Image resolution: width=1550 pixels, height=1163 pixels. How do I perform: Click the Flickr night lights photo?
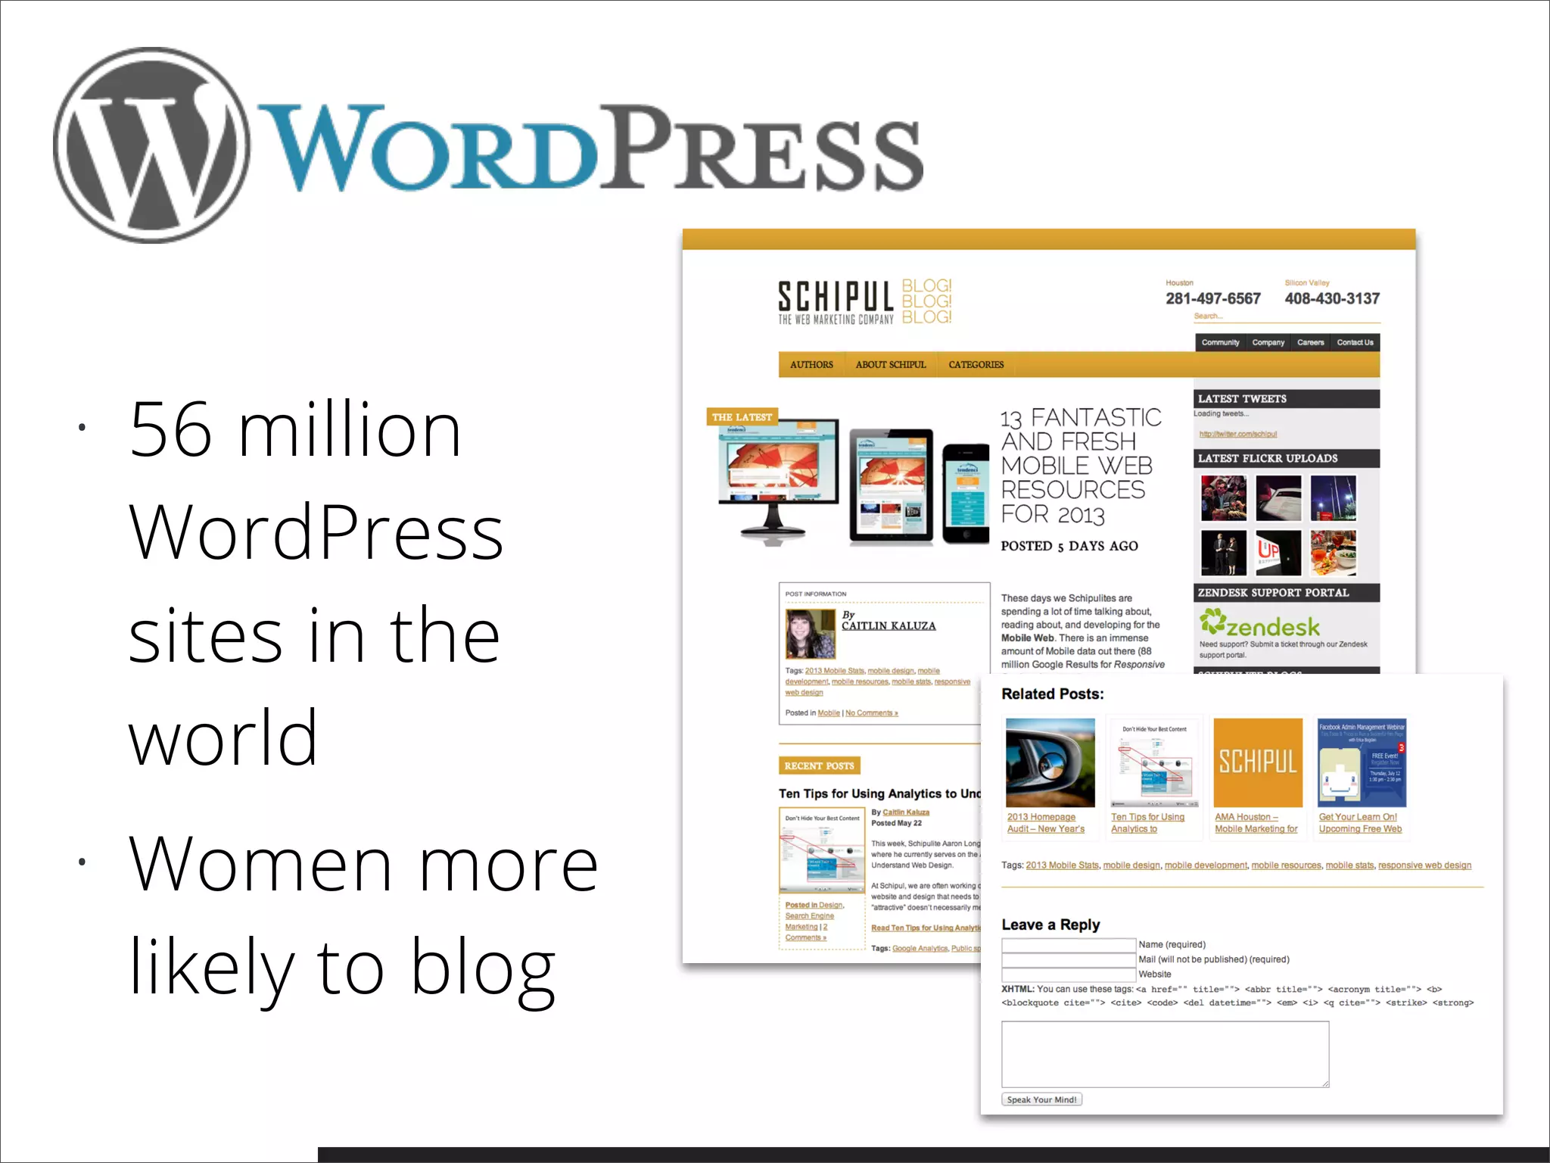tap(1334, 498)
